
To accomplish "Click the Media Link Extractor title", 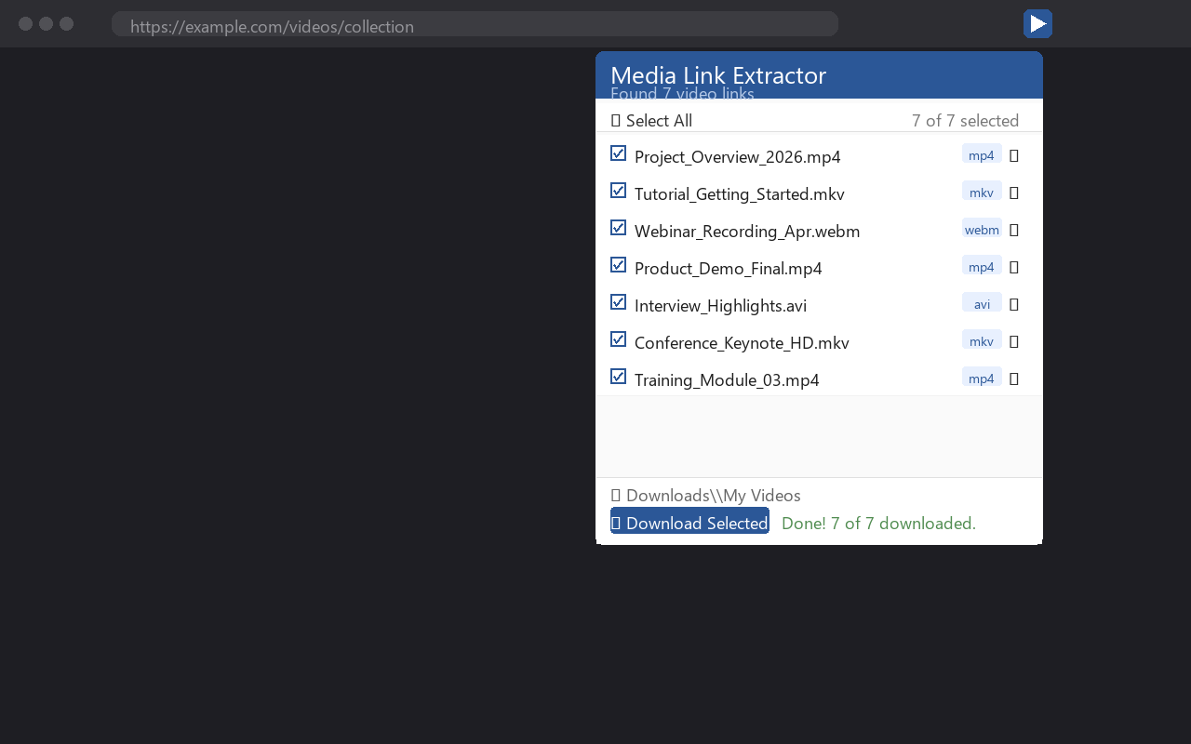I will click(x=718, y=75).
